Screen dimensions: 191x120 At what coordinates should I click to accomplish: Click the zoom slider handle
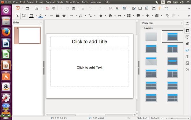(172, 118)
